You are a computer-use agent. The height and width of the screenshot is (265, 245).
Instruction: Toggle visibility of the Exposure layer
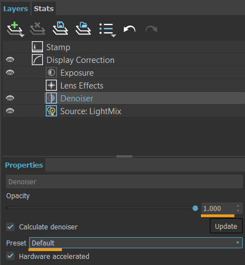pos(10,72)
